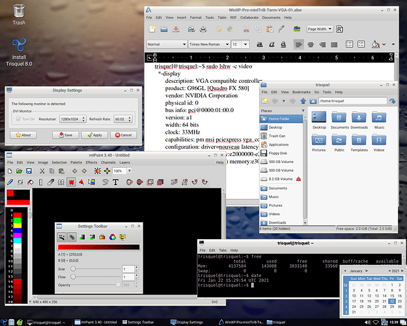This screenshot has height=326, width=407.
Task: Open the highlight color chevron in AbiWord
Action: click(x=384, y=44)
